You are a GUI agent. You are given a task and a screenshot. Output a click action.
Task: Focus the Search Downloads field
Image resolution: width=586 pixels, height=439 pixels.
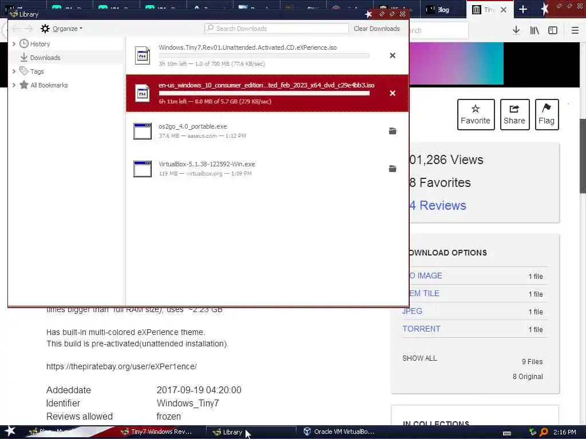(276, 29)
